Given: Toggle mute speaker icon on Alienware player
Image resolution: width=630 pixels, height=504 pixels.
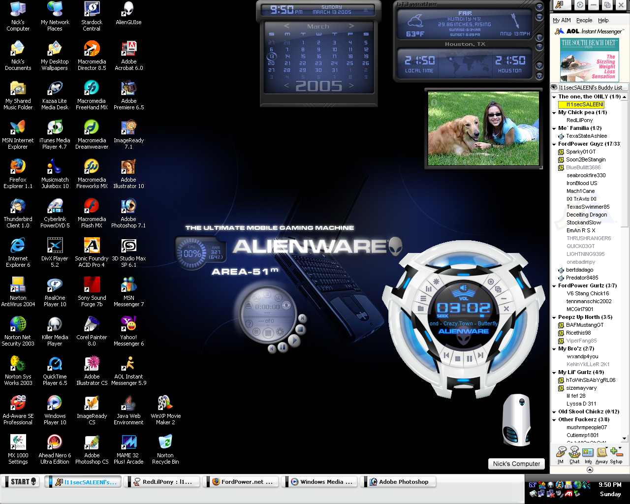Looking at the screenshot, I should (x=464, y=288).
